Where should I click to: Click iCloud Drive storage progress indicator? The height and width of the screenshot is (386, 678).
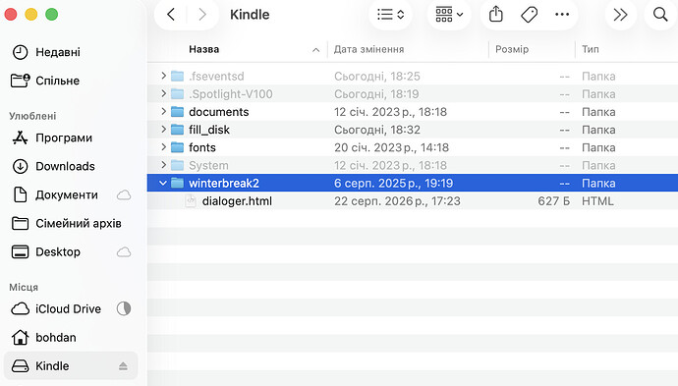coord(124,308)
